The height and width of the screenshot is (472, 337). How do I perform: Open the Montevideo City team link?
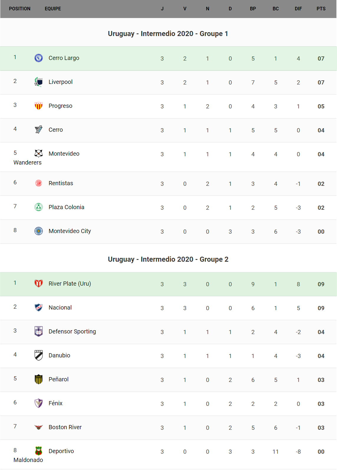tap(70, 231)
